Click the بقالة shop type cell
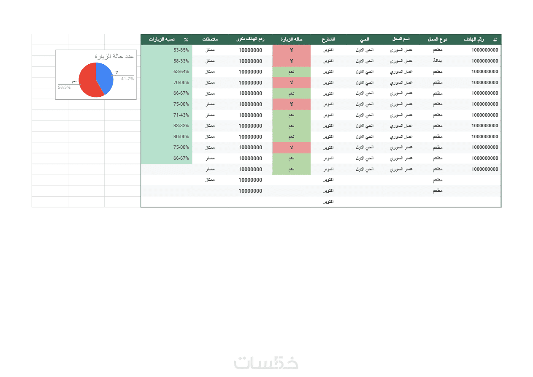Image resolution: width=533 pixels, height=377 pixels. (x=438, y=61)
